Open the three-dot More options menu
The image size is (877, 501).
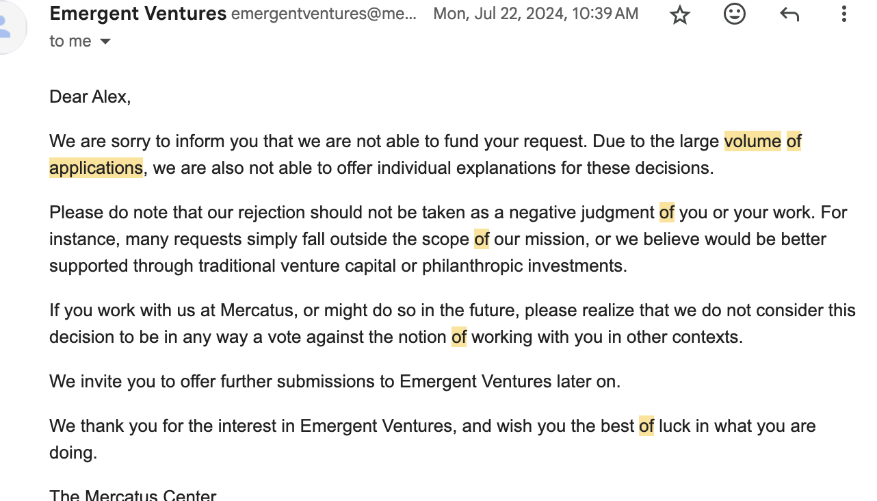[844, 14]
